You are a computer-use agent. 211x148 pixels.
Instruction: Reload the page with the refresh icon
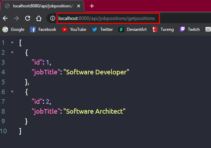(28, 18)
